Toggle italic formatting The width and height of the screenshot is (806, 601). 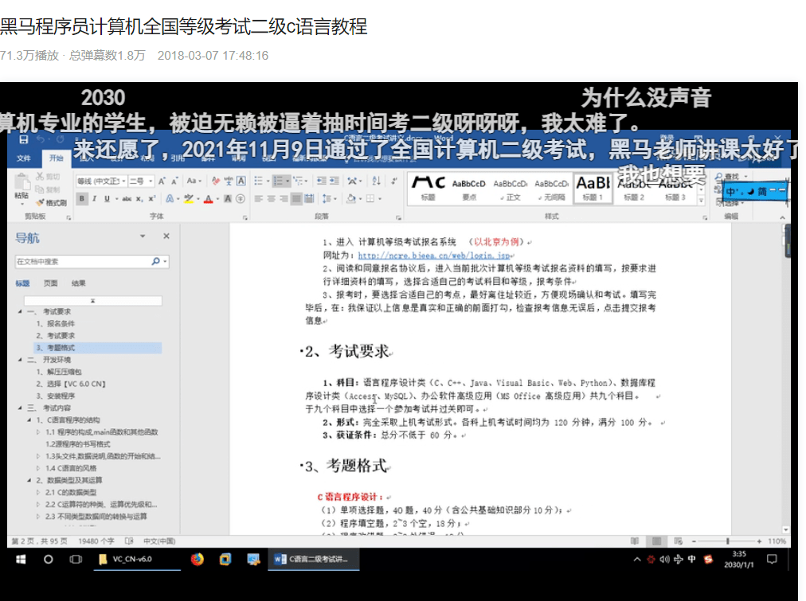click(x=95, y=198)
